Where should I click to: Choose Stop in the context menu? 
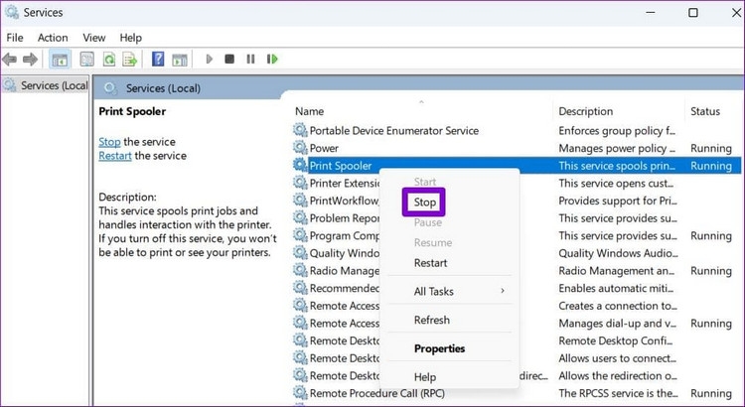pos(425,203)
